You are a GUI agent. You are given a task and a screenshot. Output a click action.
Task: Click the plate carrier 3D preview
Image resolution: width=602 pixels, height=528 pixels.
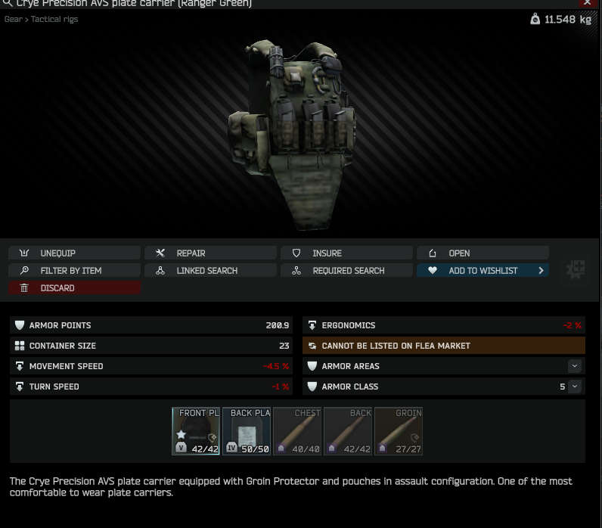point(293,135)
